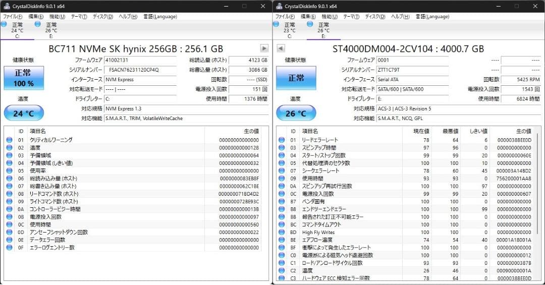The height and width of the screenshot is (285, 545).
Task: Select C: drive tab in right window
Action: (x=289, y=30)
